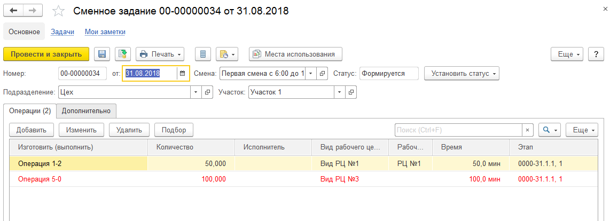Open the Смена field's linked record
This screenshot has height=221, width=610.
click(322, 73)
